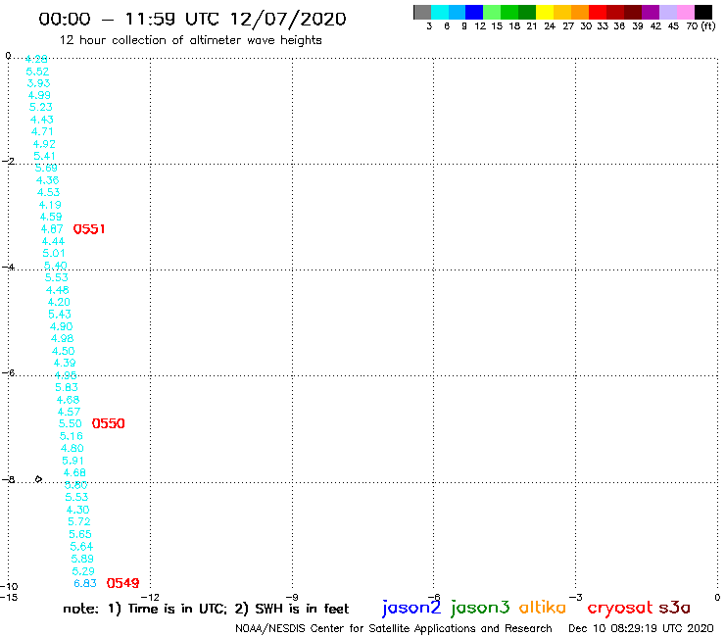725x637 pixels.
Task: Click the 5.01 wave height value
Action: click(54, 253)
